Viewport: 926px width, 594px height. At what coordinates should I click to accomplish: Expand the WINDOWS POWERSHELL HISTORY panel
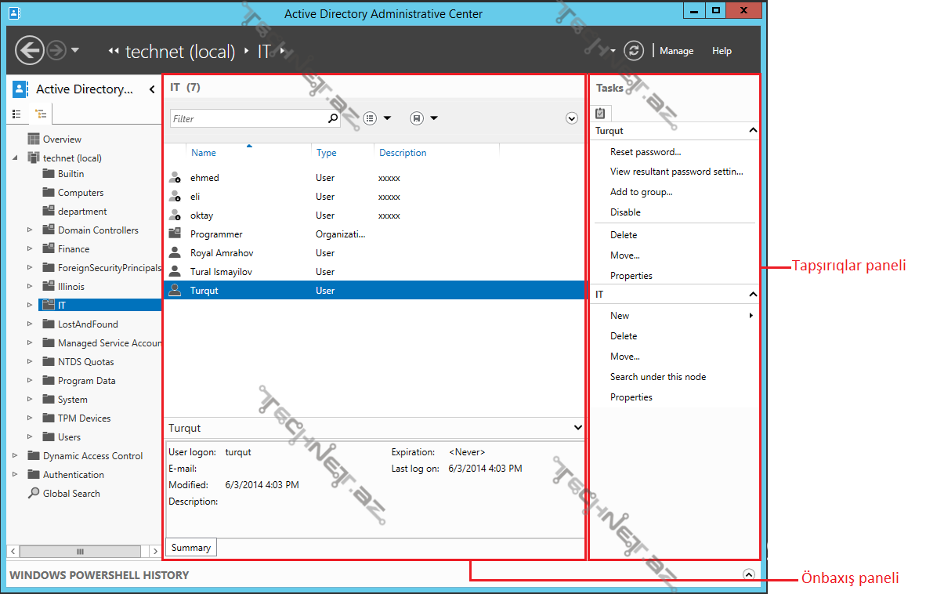click(749, 574)
